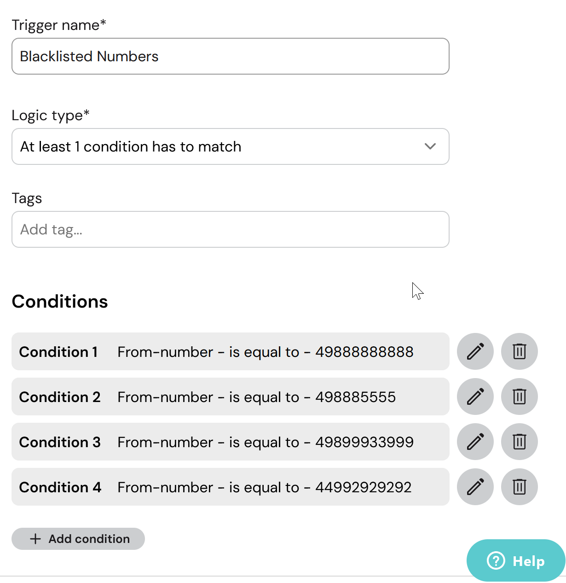Click the question mark icon in Help
The image size is (566, 583).
coord(496,560)
